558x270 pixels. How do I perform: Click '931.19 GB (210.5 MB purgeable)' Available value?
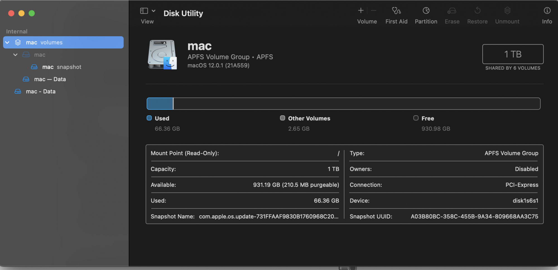296,185
